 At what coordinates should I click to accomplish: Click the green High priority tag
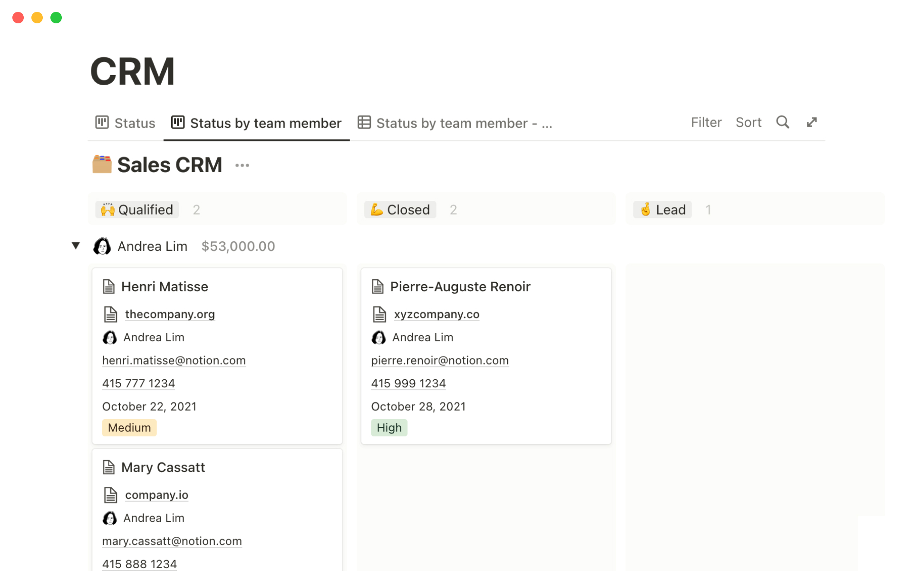click(x=389, y=428)
